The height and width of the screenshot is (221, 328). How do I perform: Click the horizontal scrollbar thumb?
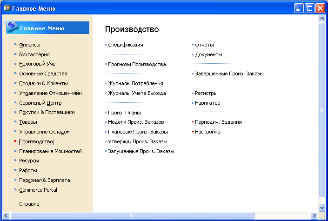132,215
